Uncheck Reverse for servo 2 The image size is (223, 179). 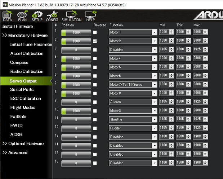pos(95,41)
